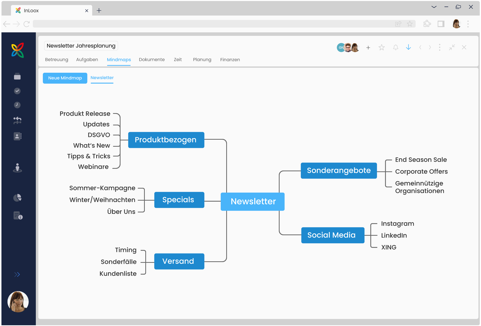
Task: Click the Produkt Release leaf
Action: click(x=85, y=114)
